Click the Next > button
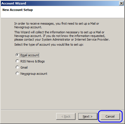Viewport: 125px width, 124px height. pos(88,116)
